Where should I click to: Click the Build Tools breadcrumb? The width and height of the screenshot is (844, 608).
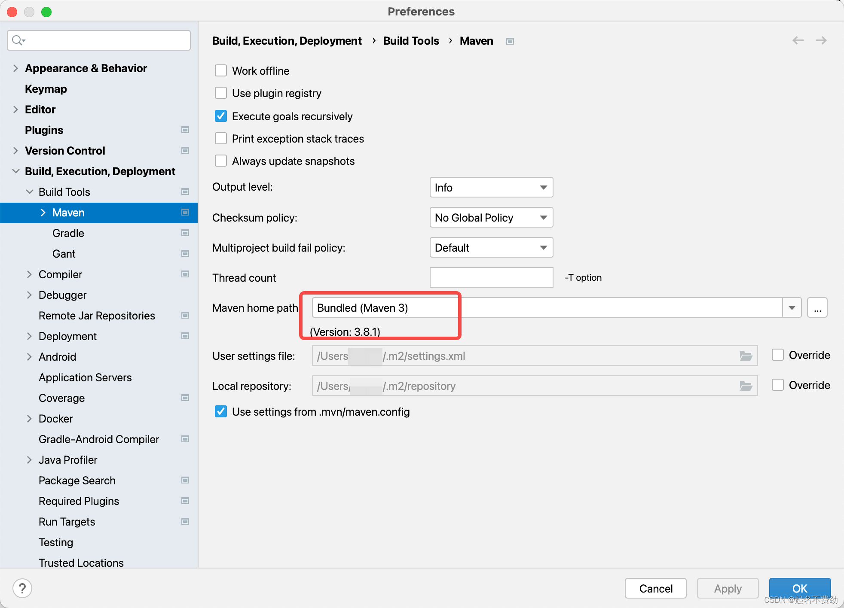coord(410,41)
